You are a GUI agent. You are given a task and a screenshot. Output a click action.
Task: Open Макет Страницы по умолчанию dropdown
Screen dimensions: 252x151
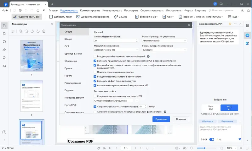tap(164, 41)
